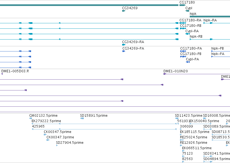Select the hipk gene bar

[x=210, y=17]
